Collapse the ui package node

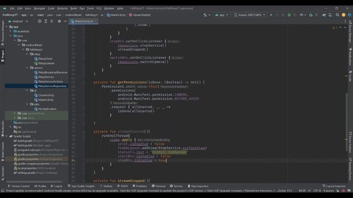(27, 90)
